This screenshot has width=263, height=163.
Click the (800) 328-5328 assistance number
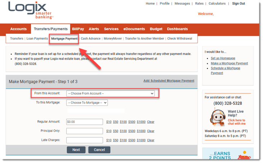click(227, 103)
